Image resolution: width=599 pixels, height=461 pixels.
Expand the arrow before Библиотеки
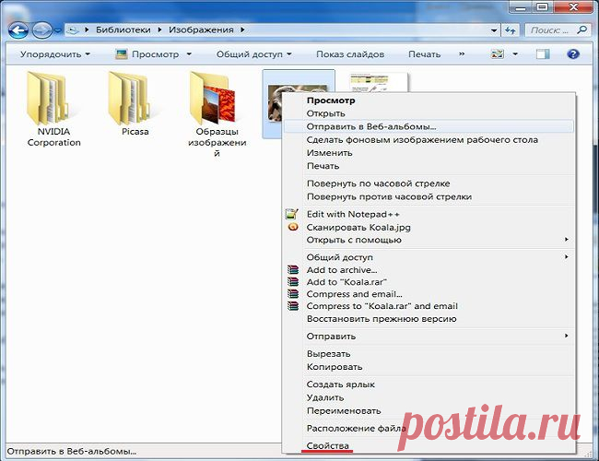(88, 30)
